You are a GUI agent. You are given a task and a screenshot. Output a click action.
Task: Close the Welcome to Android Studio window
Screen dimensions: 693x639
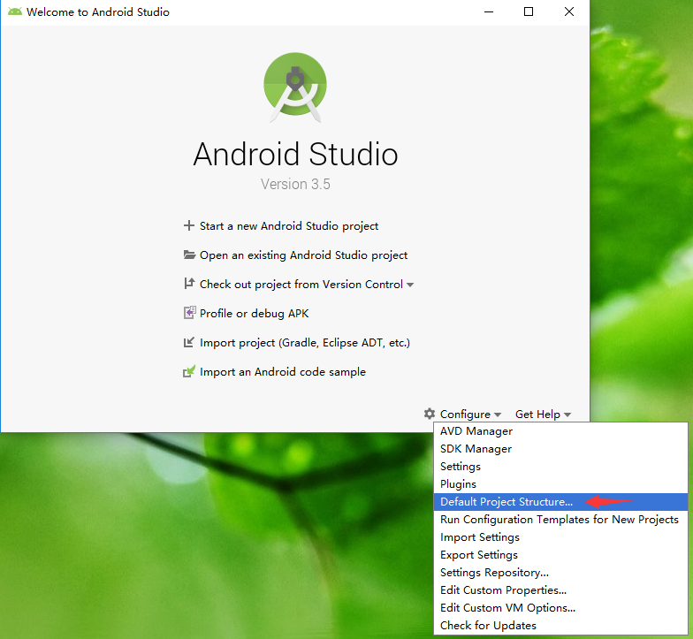pos(569,12)
